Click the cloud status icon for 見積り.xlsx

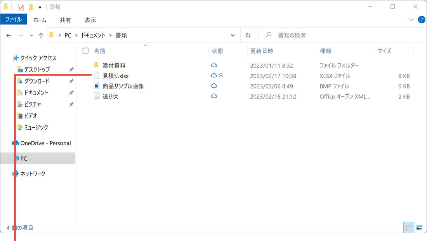214,75
